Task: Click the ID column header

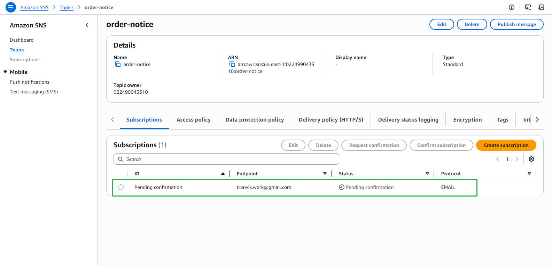Action: tap(137, 174)
